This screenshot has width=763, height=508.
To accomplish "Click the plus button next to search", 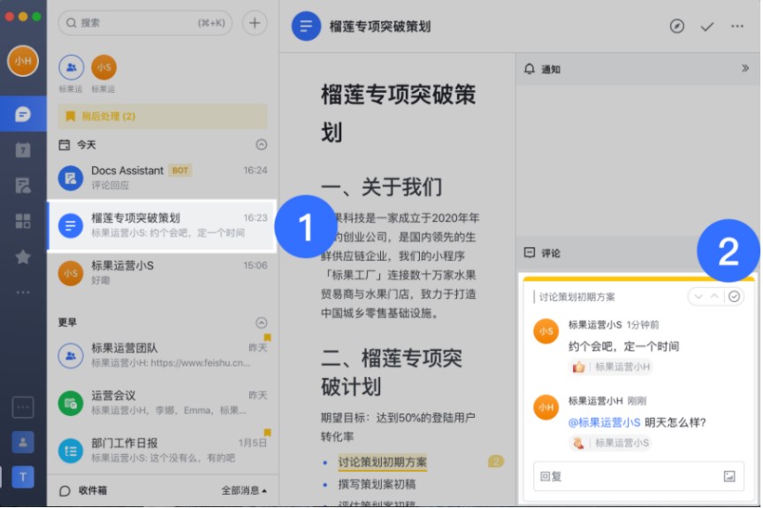I will 255,23.
